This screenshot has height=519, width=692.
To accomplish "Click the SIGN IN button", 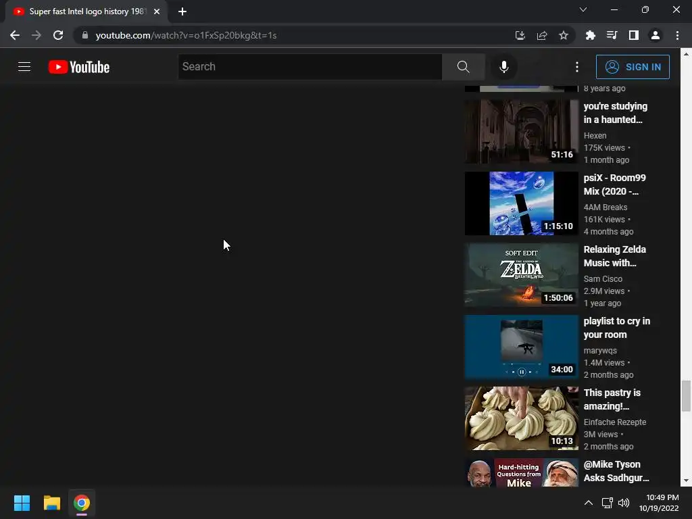I will [633, 67].
